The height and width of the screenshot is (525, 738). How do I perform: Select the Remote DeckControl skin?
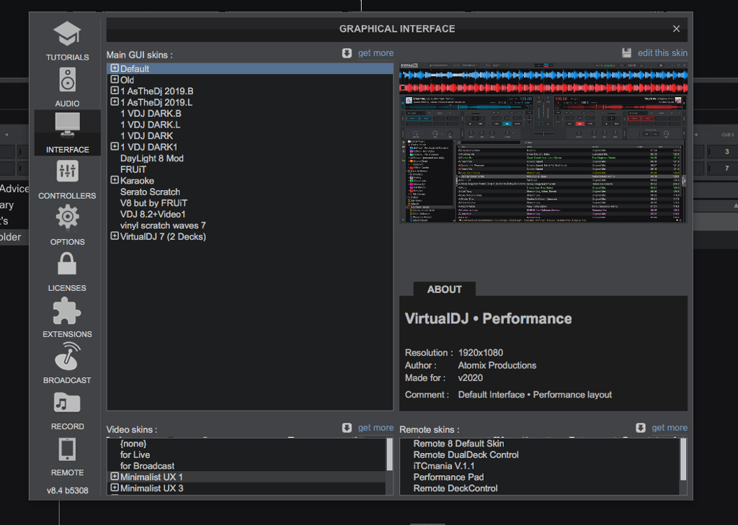click(455, 489)
